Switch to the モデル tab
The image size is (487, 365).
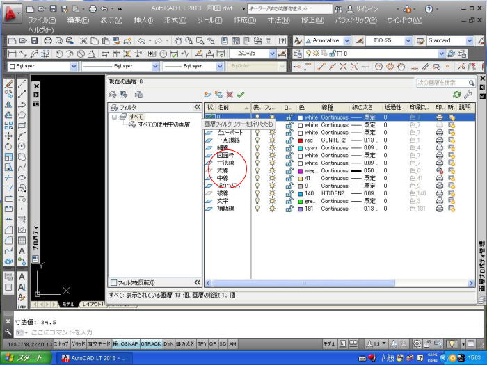click(x=68, y=304)
